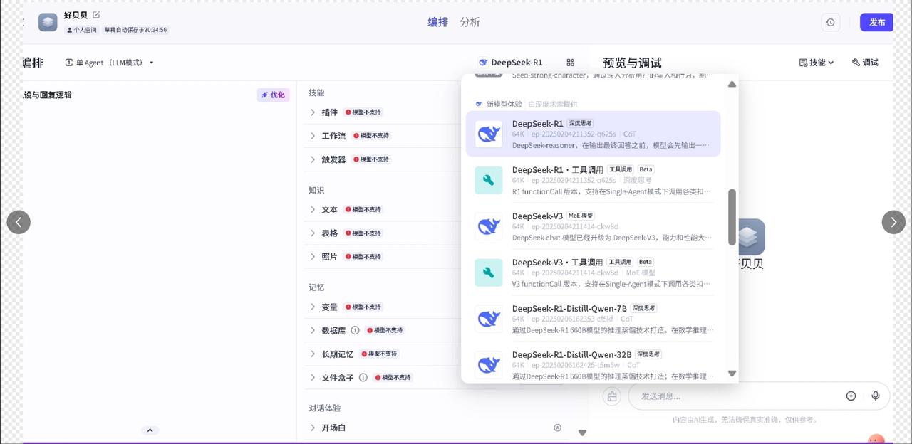Image resolution: width=912 pixels, height=444 pixels.
Task: Go to the next image with right arrow
Action: pyautogui.click(x=893, y=222)
